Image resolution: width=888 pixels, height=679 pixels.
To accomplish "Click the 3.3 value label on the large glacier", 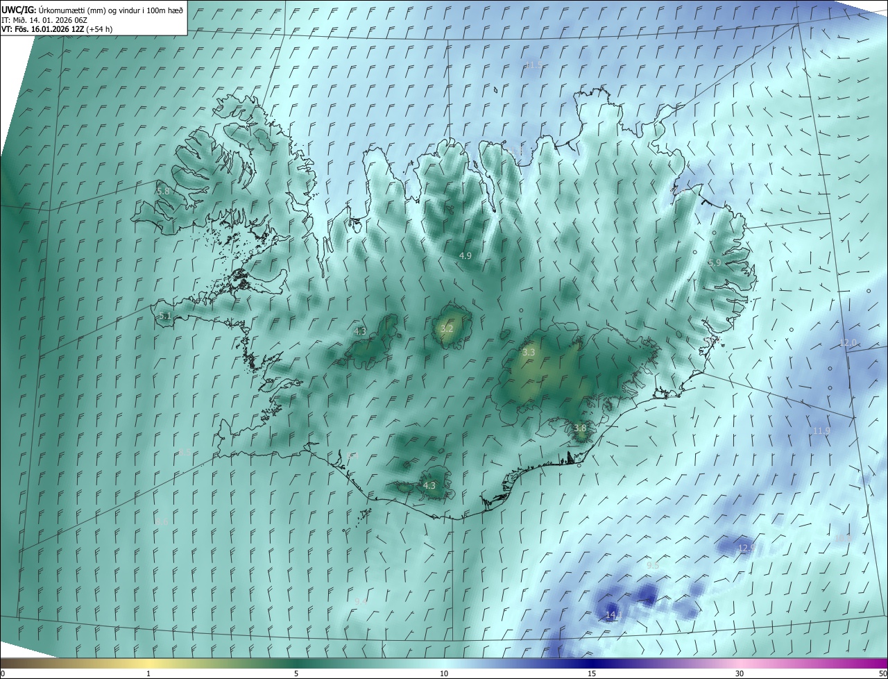I will [529, 353].
